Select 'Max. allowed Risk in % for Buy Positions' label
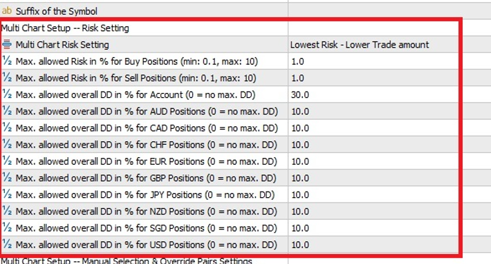Screen dimensions: 491x264 click(136, 61)
